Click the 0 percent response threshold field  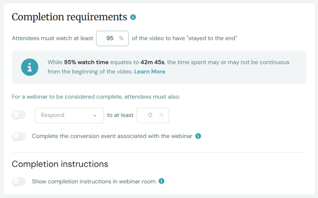pyautogui.click(x=150, y=115)
